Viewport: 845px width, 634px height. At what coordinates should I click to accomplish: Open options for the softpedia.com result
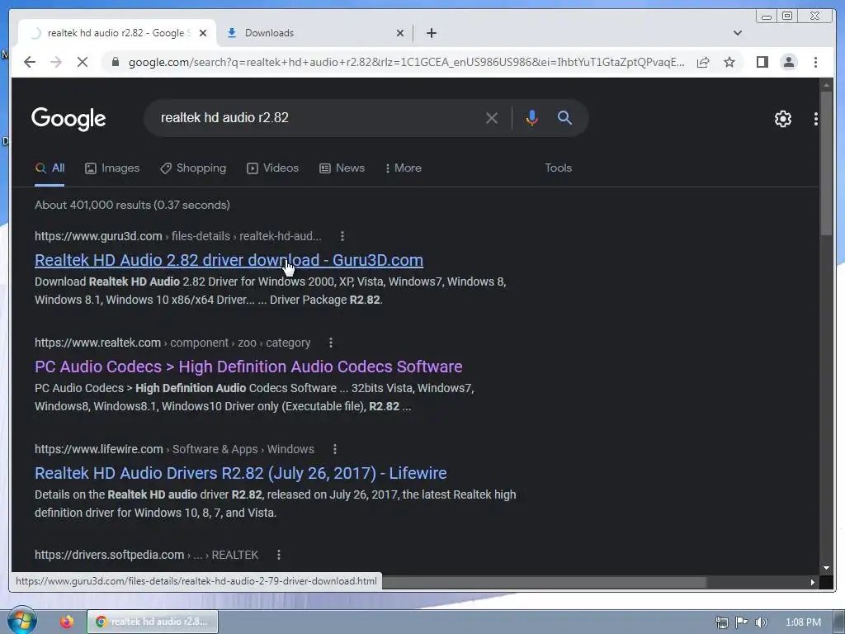point(279,555)
